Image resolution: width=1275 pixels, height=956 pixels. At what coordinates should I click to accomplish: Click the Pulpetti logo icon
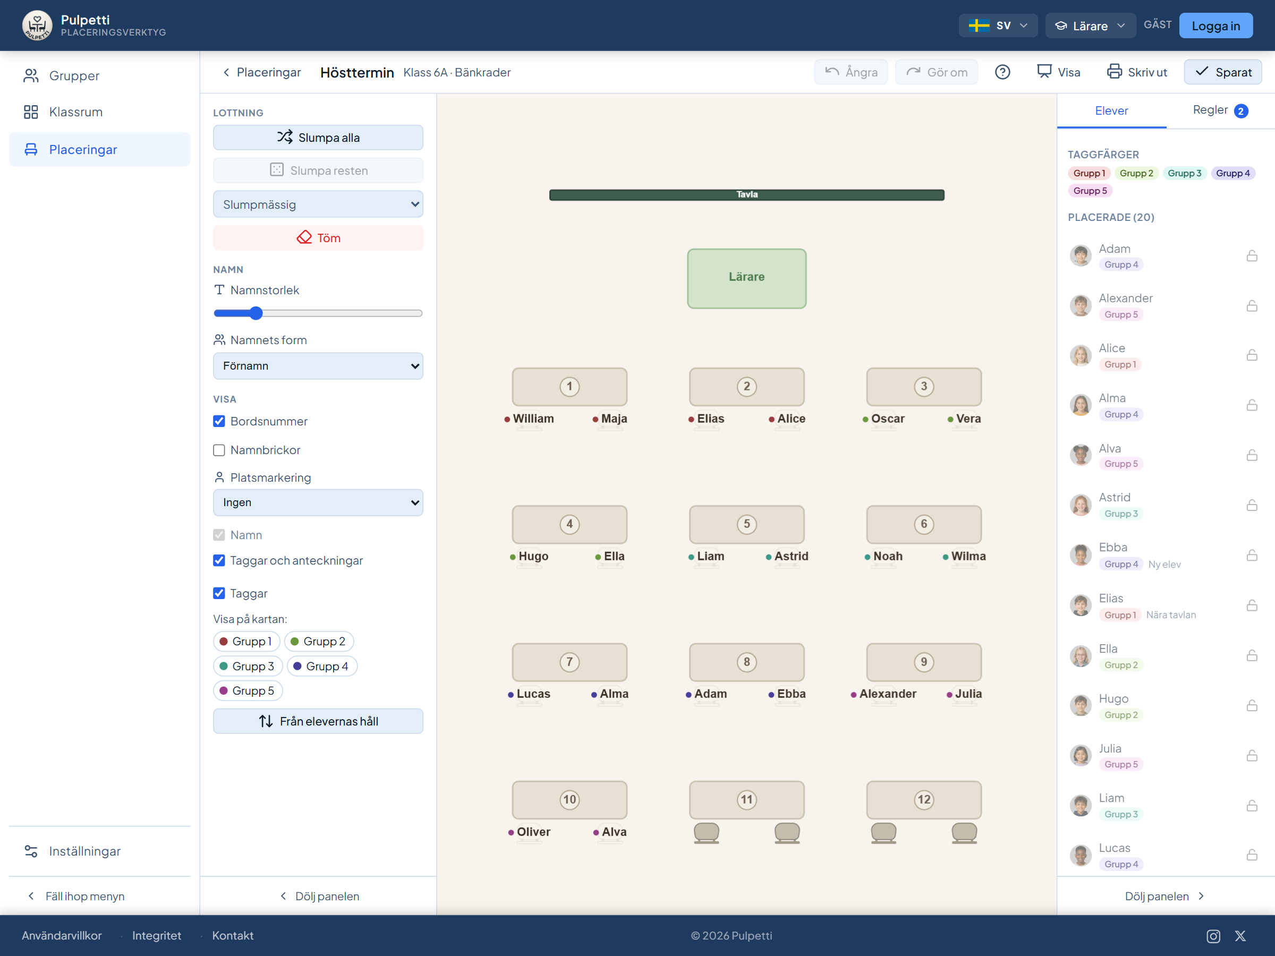point(37,25)
